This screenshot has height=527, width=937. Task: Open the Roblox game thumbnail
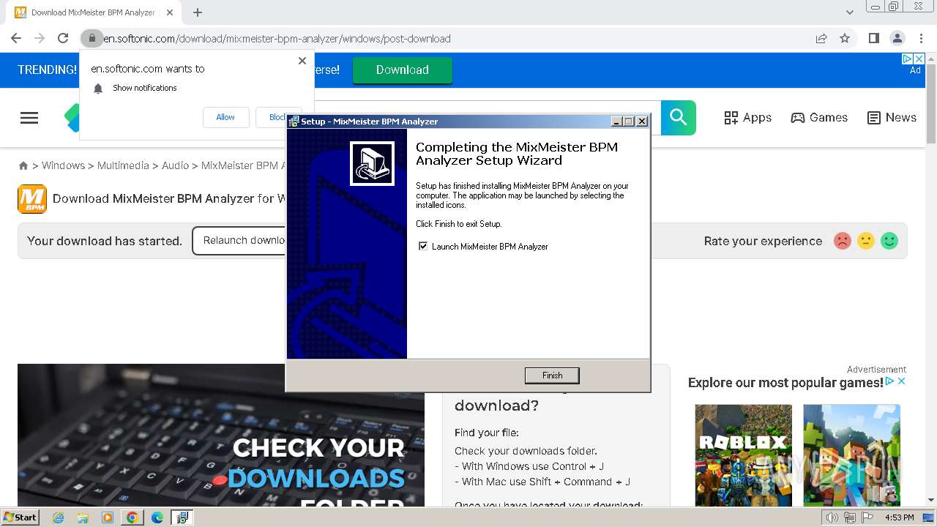(744, 455)
